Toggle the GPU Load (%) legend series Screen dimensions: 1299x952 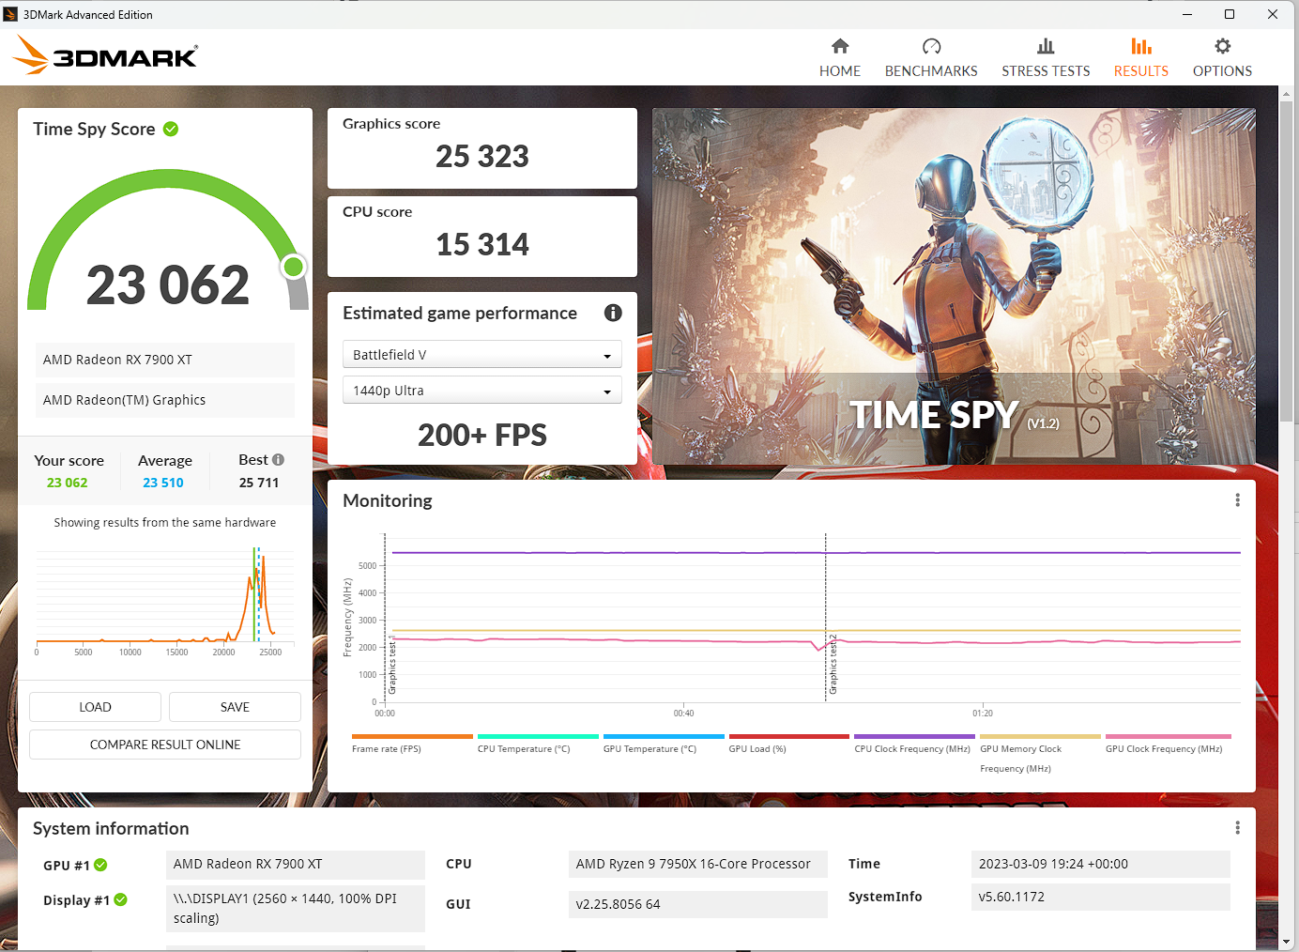pyautogui.click(x=757, y=748)
